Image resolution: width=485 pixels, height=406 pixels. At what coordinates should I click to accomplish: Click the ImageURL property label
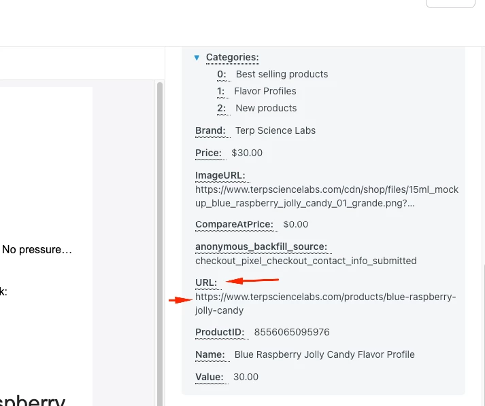[x=220, y=175]
